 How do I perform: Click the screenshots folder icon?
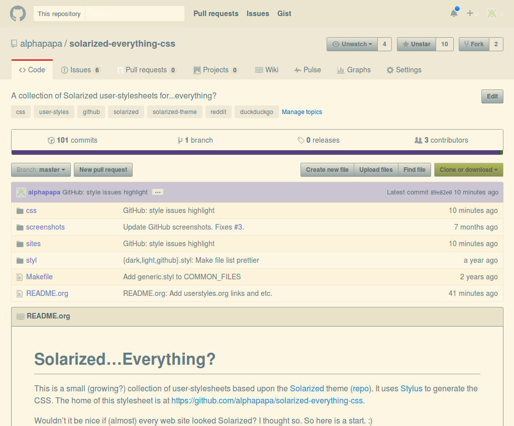[20, 227]
